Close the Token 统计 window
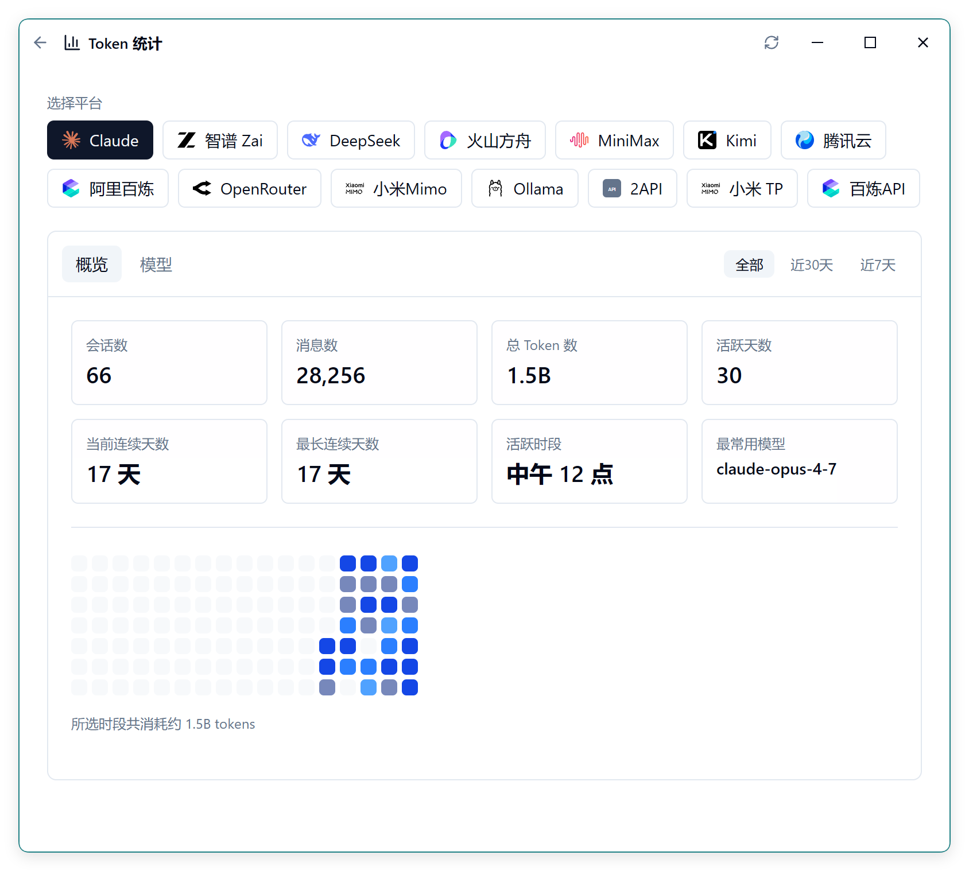This screenshot has height=871, width=969. click(923, 42)
